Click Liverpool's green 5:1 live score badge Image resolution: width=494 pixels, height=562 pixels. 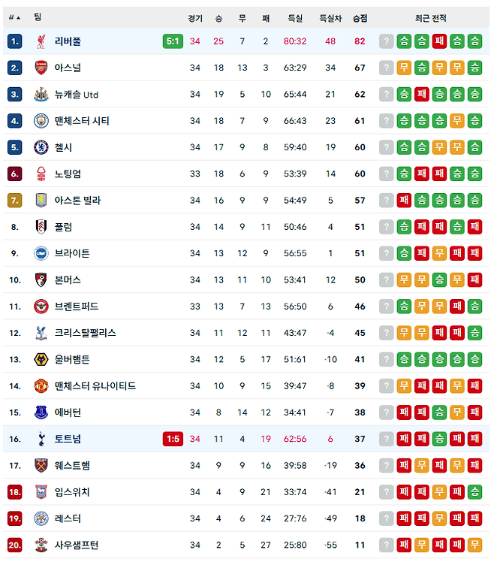coord(173,41)
